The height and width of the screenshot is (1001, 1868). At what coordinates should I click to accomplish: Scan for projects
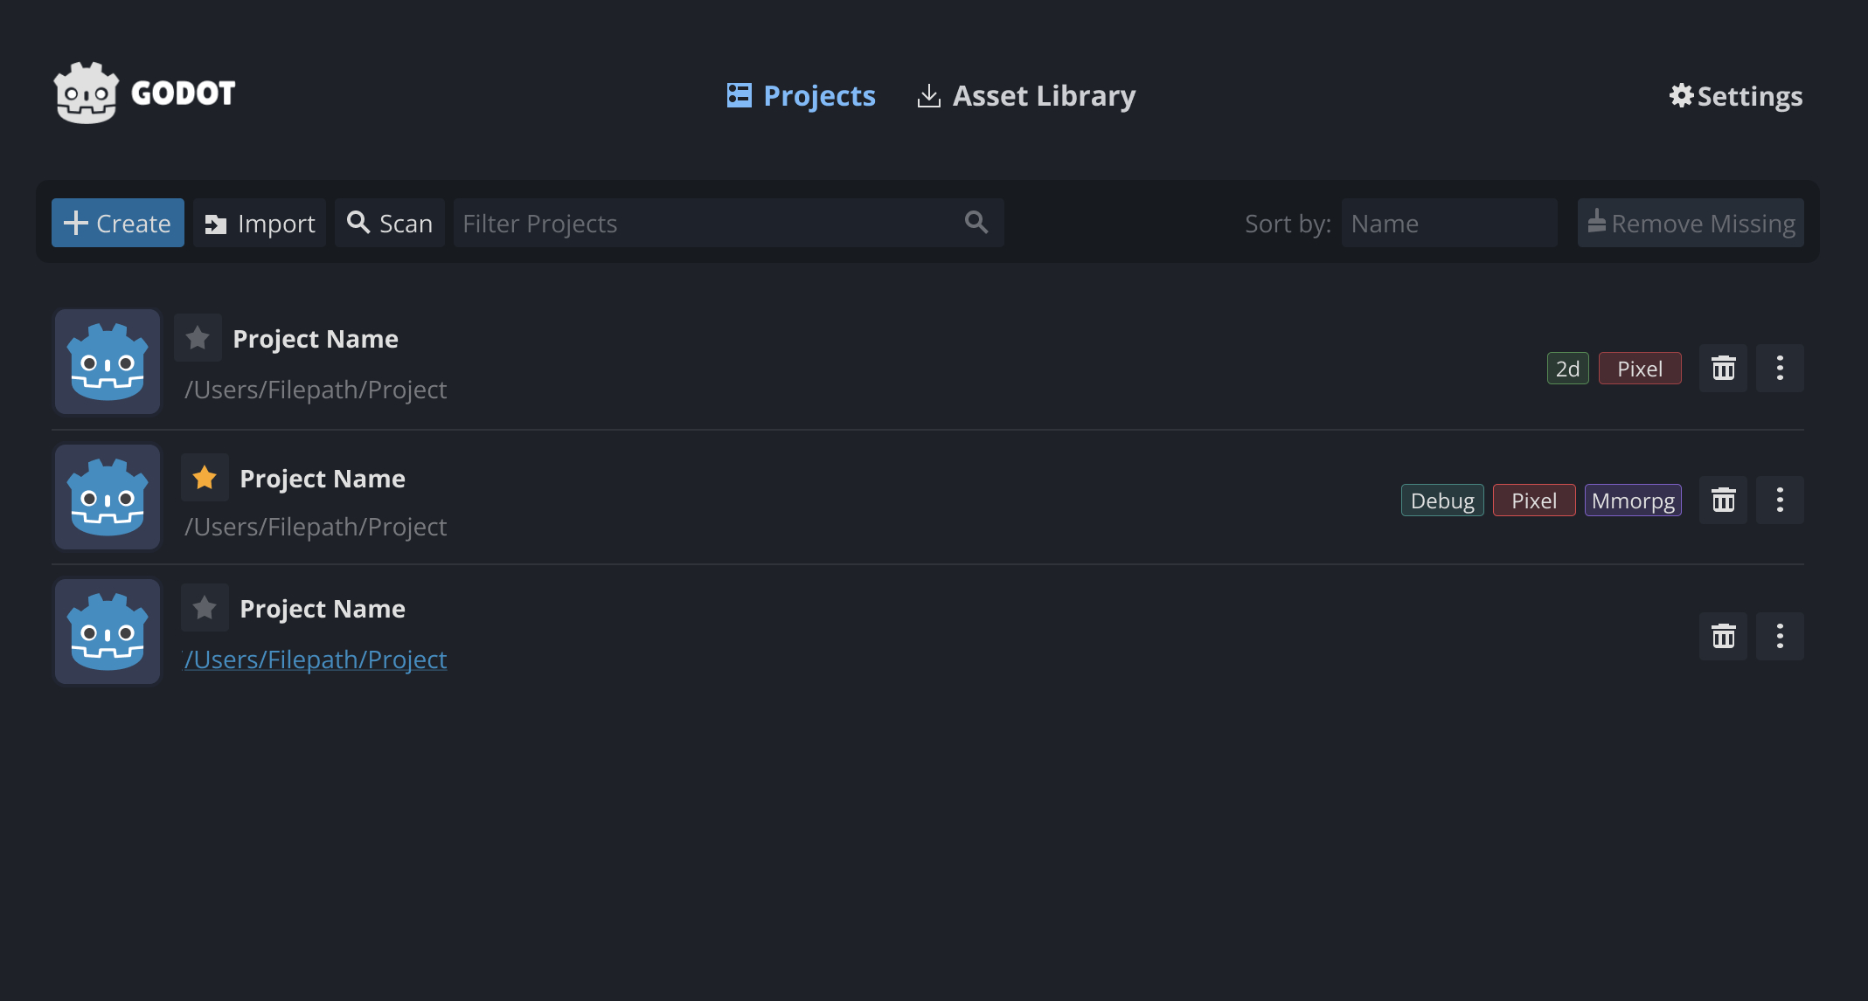(390, 223)
